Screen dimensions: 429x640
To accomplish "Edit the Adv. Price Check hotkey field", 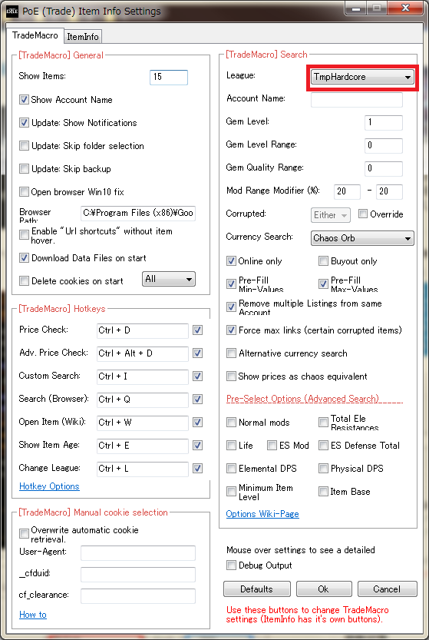I will pyautogui.click(x=142, y=353).
